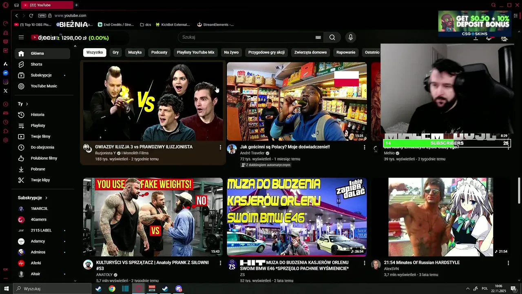Select the Playlisty YouTube Mix chip

[x=195, y=52]
